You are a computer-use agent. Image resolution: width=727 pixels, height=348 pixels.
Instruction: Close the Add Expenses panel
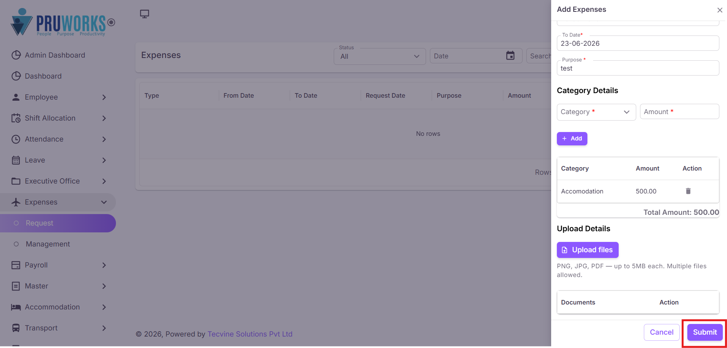[720, 10]
